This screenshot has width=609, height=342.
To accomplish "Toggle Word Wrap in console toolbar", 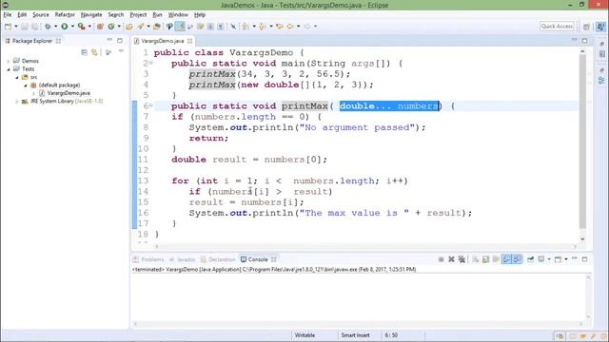I will pyautogui.click(x=496, y=259).
